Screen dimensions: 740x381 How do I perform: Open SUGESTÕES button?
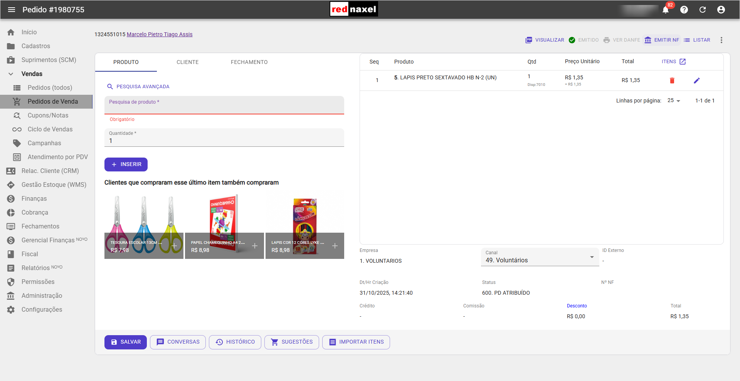[292, 342]
